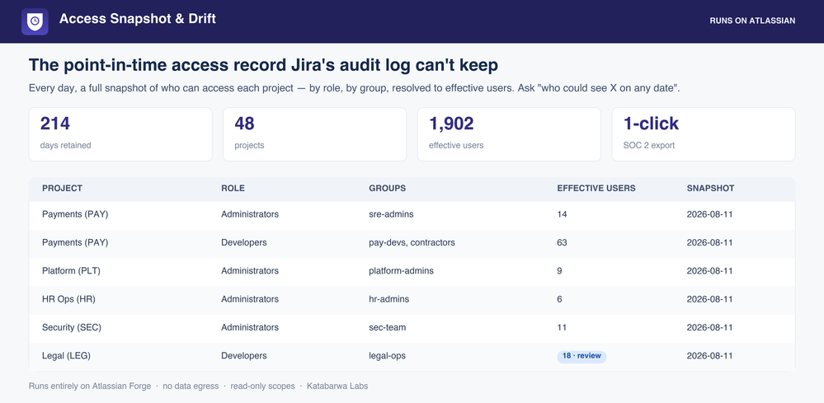This screenshot has height=403, width=824.
Task: Click the Access Snapshot & Drift title
Action: (138, 19)
